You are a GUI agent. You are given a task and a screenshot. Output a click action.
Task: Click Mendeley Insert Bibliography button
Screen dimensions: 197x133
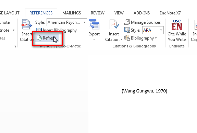point(57,30)
